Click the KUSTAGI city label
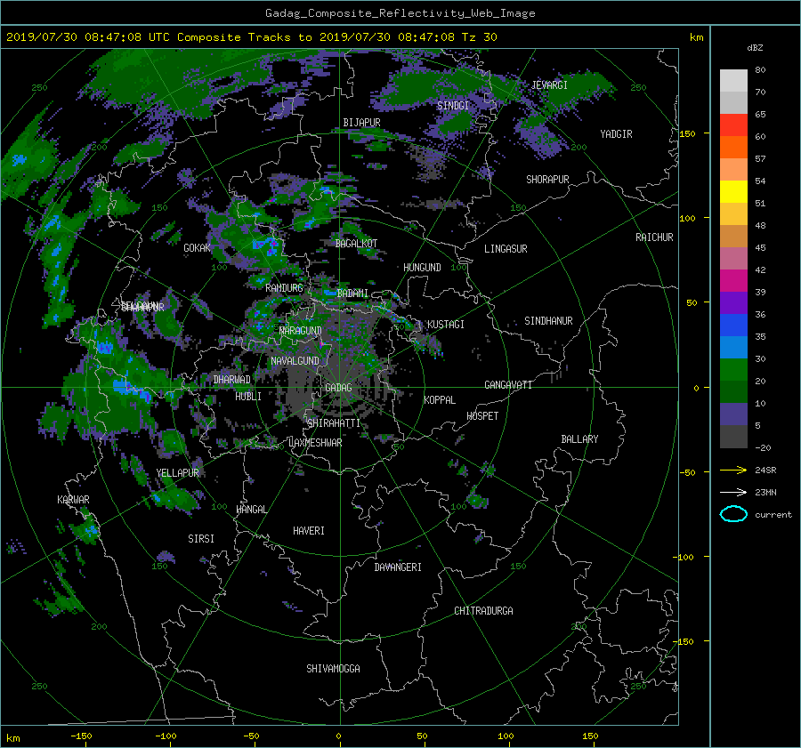801x748 pixels. point(446,325)
